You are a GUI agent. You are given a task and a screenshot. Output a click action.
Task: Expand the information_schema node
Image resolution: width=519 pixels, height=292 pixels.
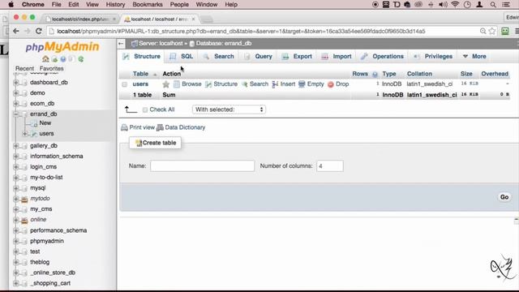point(16,157)
